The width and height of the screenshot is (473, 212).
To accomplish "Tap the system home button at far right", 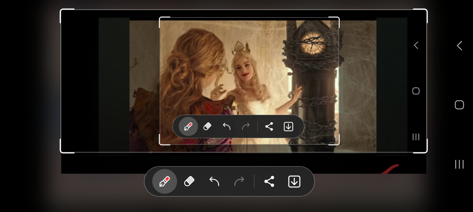I will pos(459,105).
